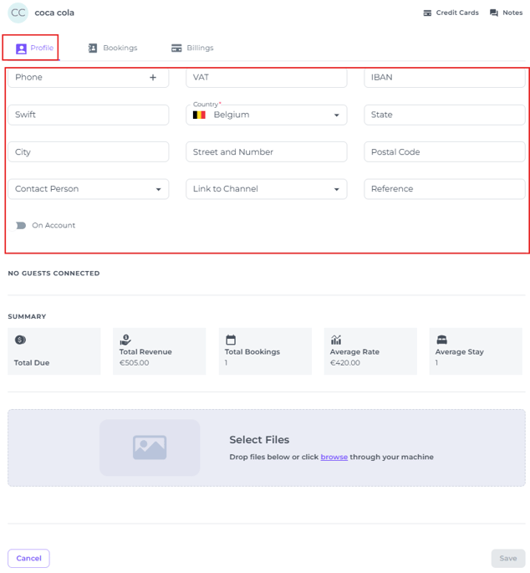
Task: Open the Link to Channel dropdown
Action: pos(267,189)
